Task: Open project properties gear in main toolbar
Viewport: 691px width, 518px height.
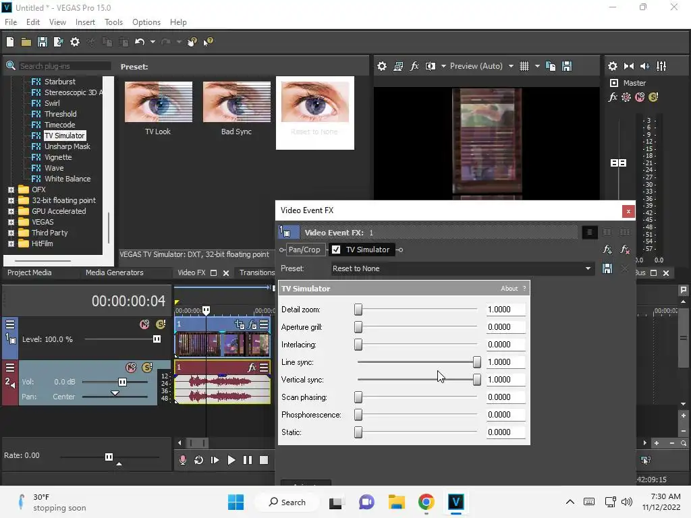Action: pyautogui.click(x=75, y=42)
